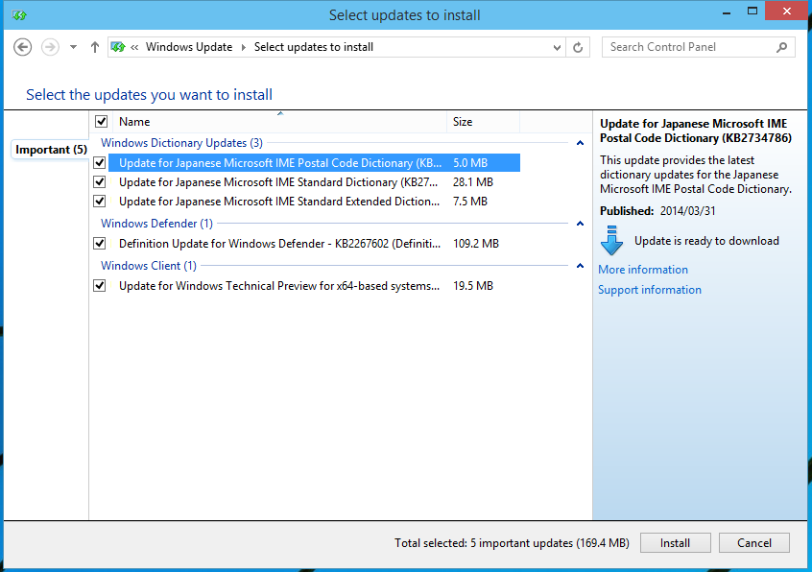Click the Windows Update icon in address bar

coord(118,47)
